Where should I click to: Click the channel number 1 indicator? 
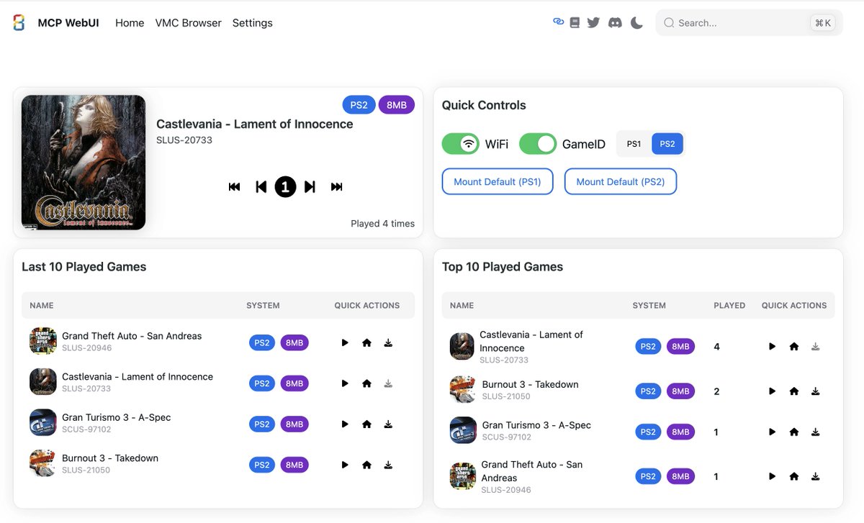point(285,187)
